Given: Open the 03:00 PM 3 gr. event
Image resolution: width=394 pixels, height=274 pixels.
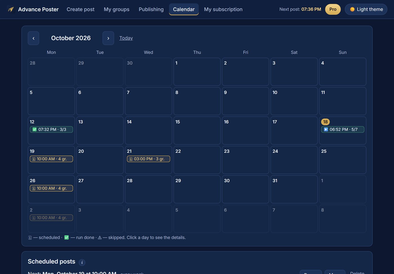Looking at the screenshot, I should pyautogui.click(x=148, y=159).
